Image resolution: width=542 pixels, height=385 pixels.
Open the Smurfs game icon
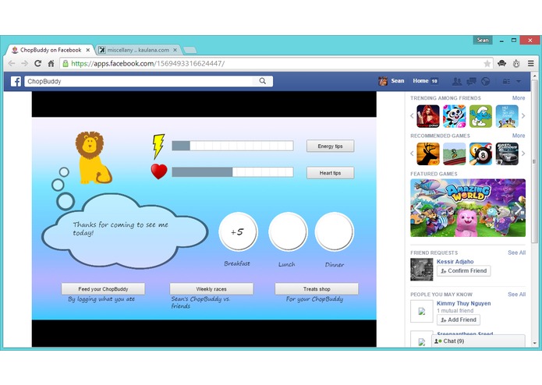pos(480,116)
